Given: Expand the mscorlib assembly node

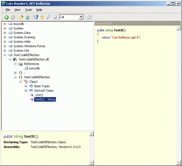Looking at the screenshot, I should (x=5, y=24).
